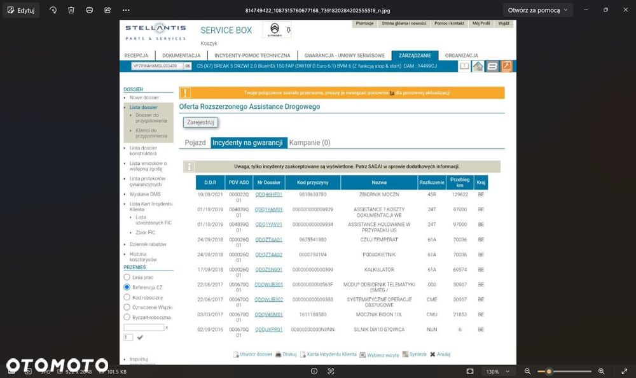
Task: Open the Otwórz za pomocą dropdown
Action: click(x=538, y=10)
